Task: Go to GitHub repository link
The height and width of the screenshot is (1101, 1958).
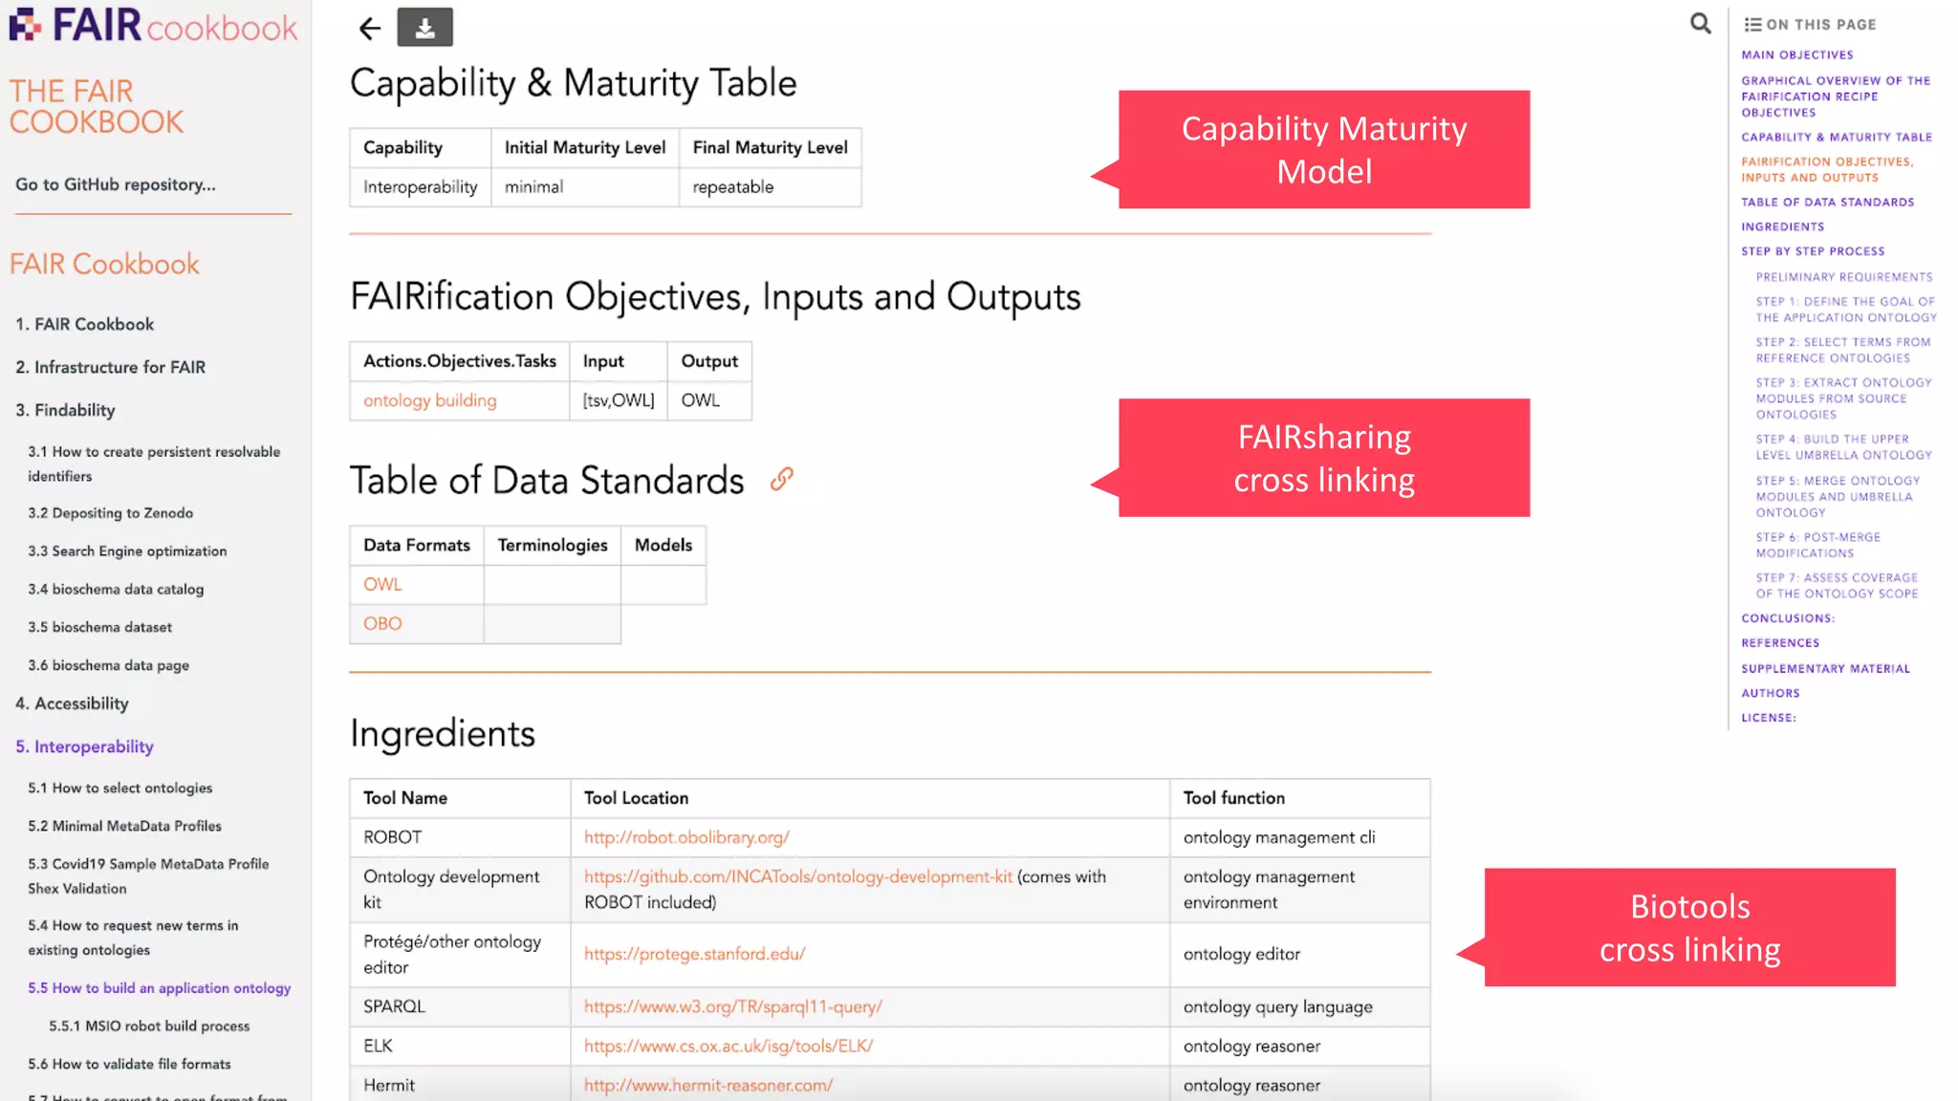Action: click(x=116, y=184)
